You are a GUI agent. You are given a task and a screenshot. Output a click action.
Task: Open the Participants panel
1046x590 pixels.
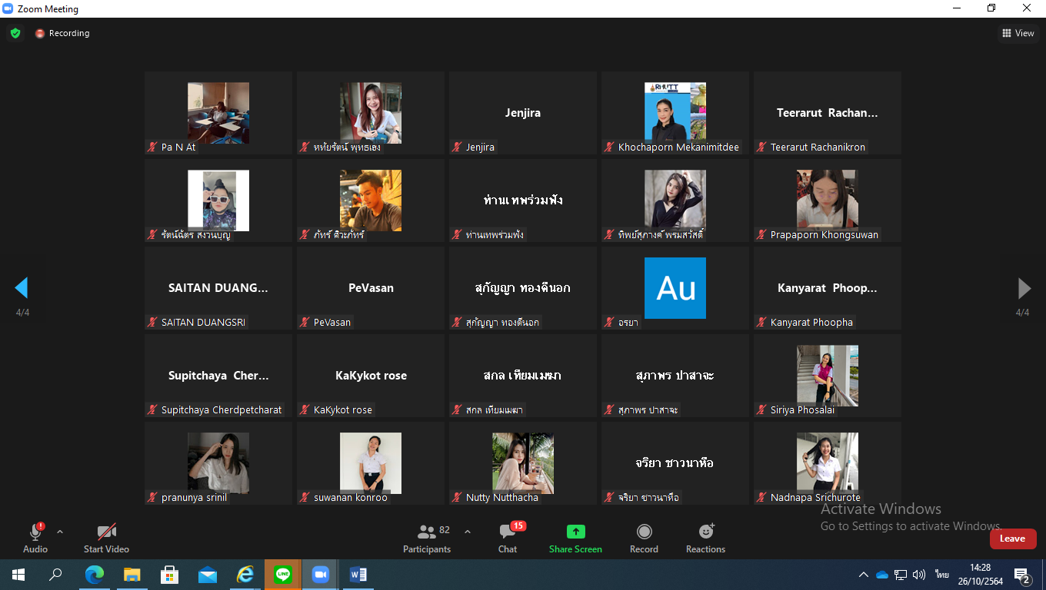coord(427,538)
